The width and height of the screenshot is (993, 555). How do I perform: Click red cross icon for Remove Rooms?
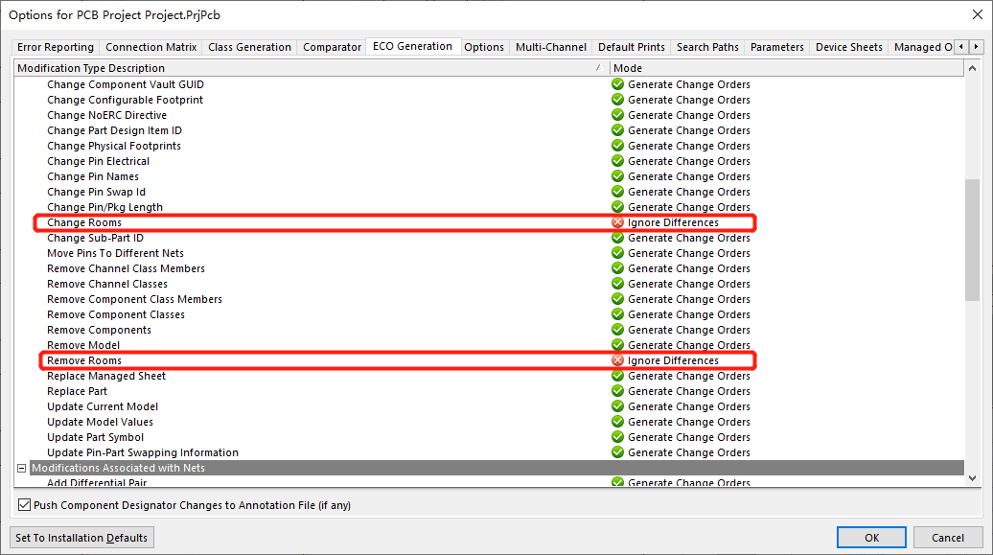(617, 360)
